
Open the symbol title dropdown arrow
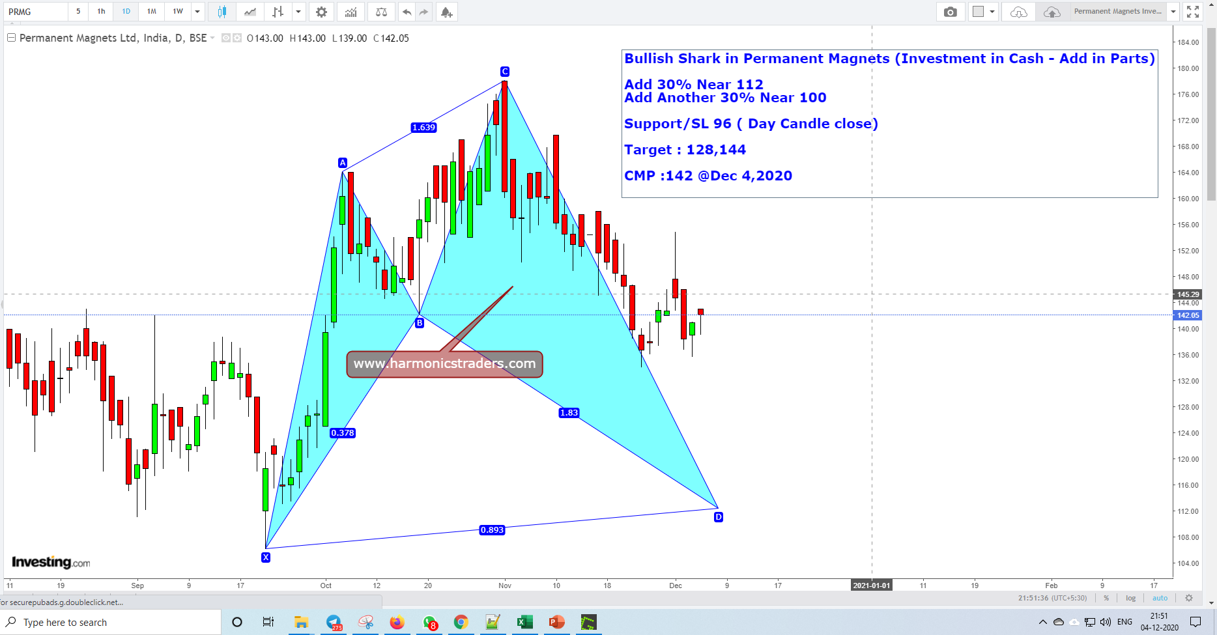coord(212,38)
